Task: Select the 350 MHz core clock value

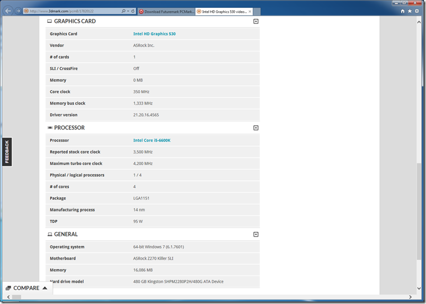Action: tap(141, 92)
